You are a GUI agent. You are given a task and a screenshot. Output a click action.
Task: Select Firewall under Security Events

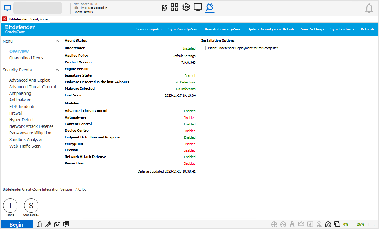pos(16,113)
